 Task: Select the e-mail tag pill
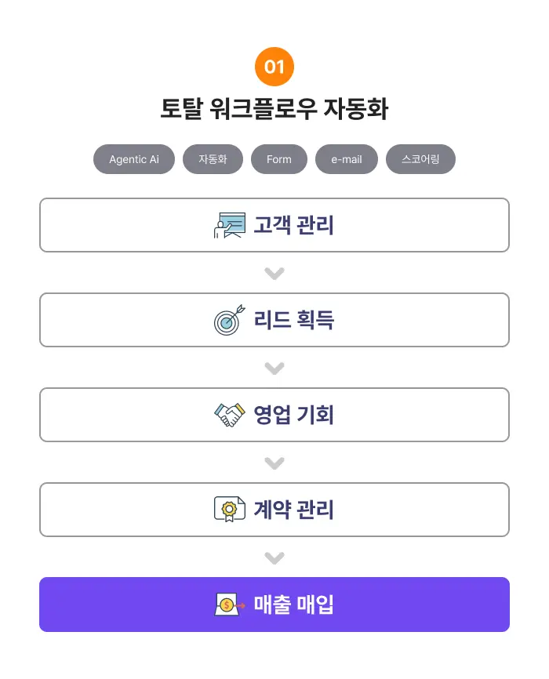pyautogui.click(x=347, y=159)
